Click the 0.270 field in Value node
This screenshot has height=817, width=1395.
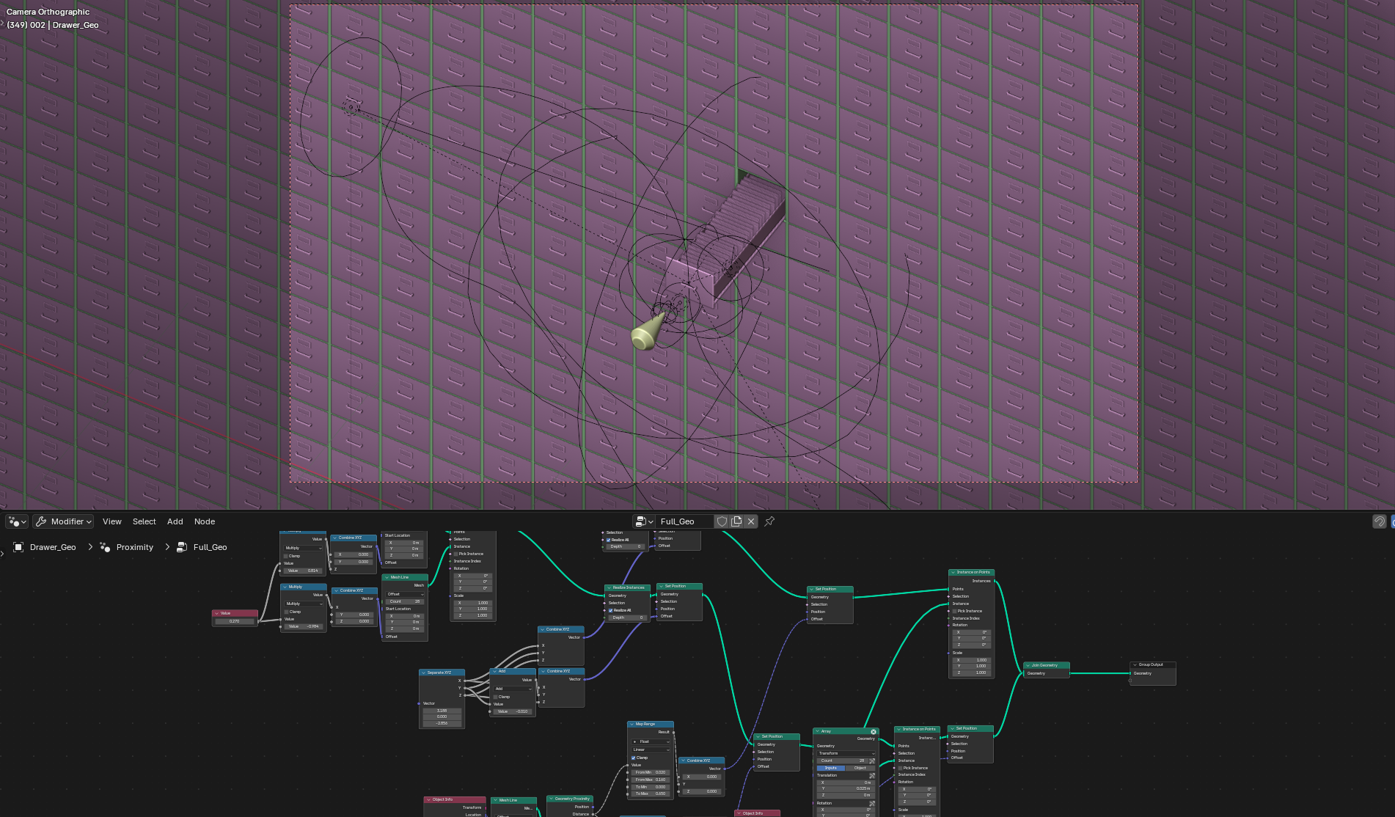click(x=235, y=621)
